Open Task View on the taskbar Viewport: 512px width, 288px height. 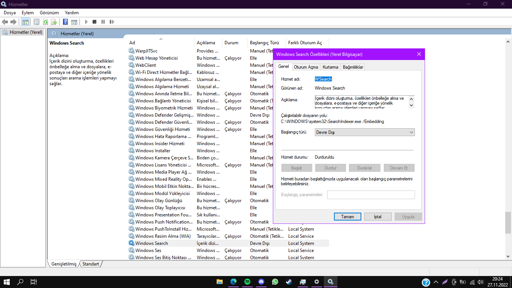pyautogui.click(x=34, y=282)
